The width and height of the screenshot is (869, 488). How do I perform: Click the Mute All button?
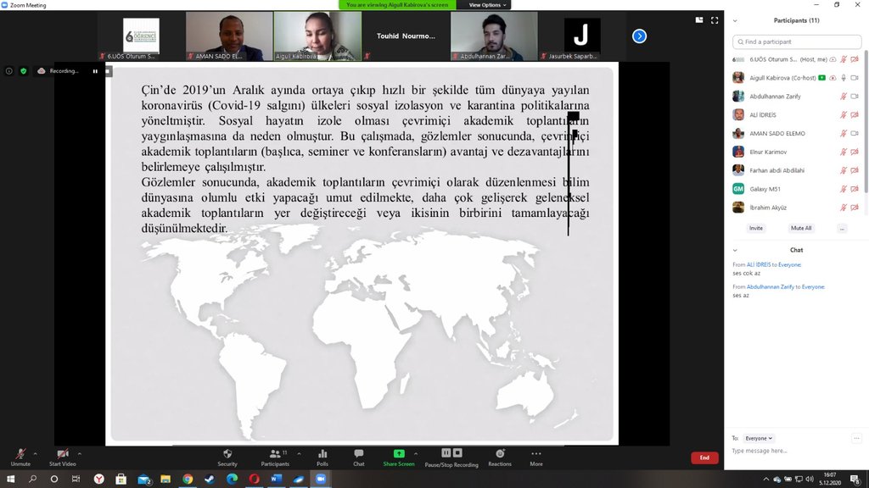pyautogui.click(x=800, y=228)
